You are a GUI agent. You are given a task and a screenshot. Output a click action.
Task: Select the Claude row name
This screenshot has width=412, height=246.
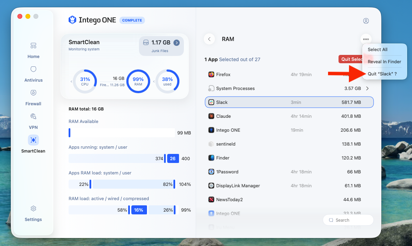pos(223,116)
